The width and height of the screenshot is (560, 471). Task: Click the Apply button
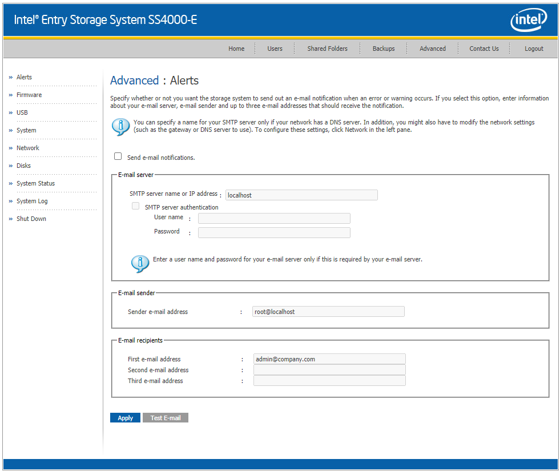pos(126,418)
